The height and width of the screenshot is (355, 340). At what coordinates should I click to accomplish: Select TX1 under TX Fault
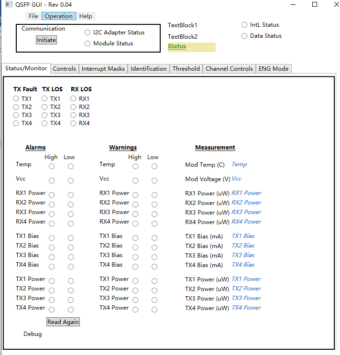[16, 99]
